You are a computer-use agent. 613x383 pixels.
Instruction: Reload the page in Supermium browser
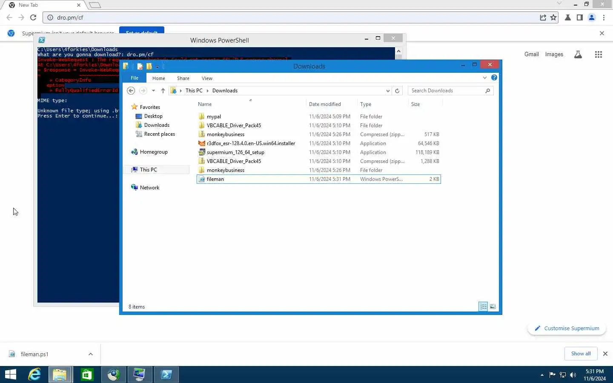pyautogui.click(x=33, y=17)
